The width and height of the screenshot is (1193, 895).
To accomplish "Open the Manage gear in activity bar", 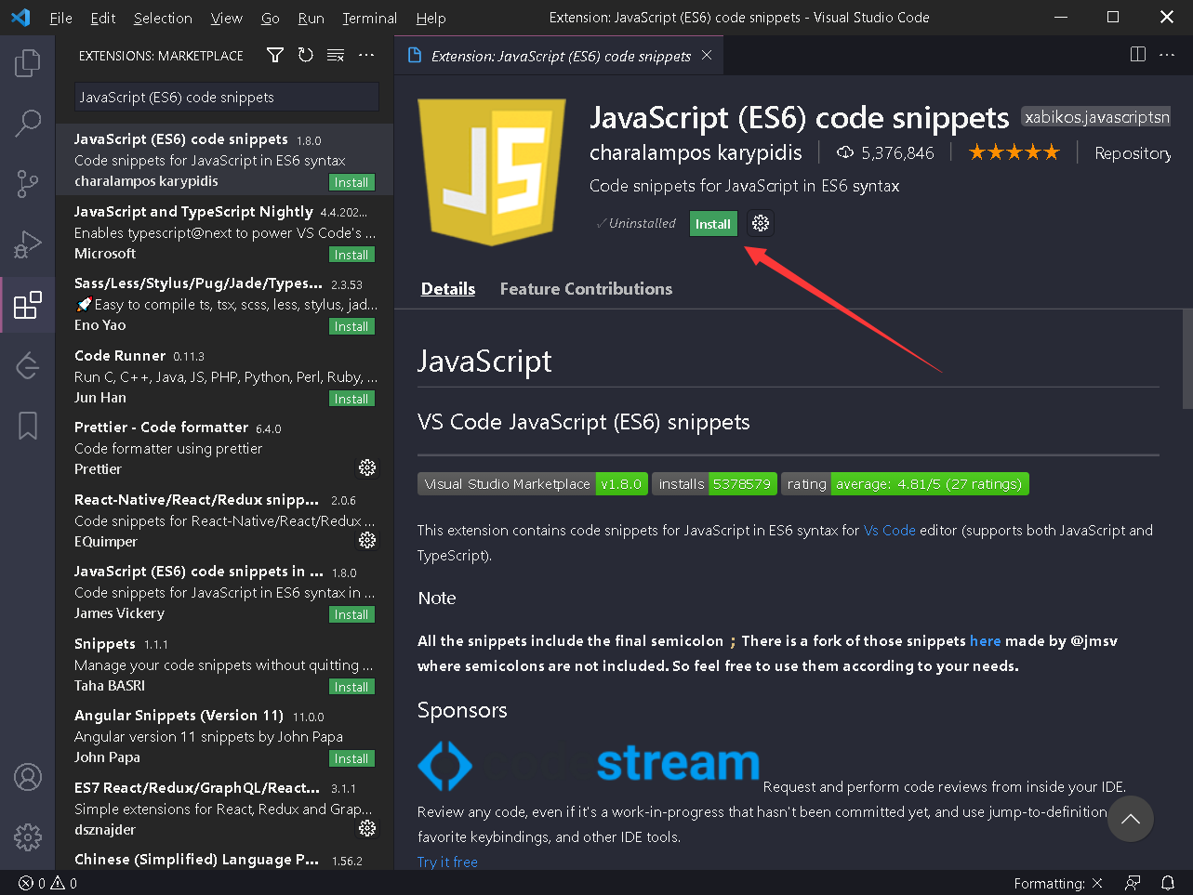I will (x=28, y=837).
